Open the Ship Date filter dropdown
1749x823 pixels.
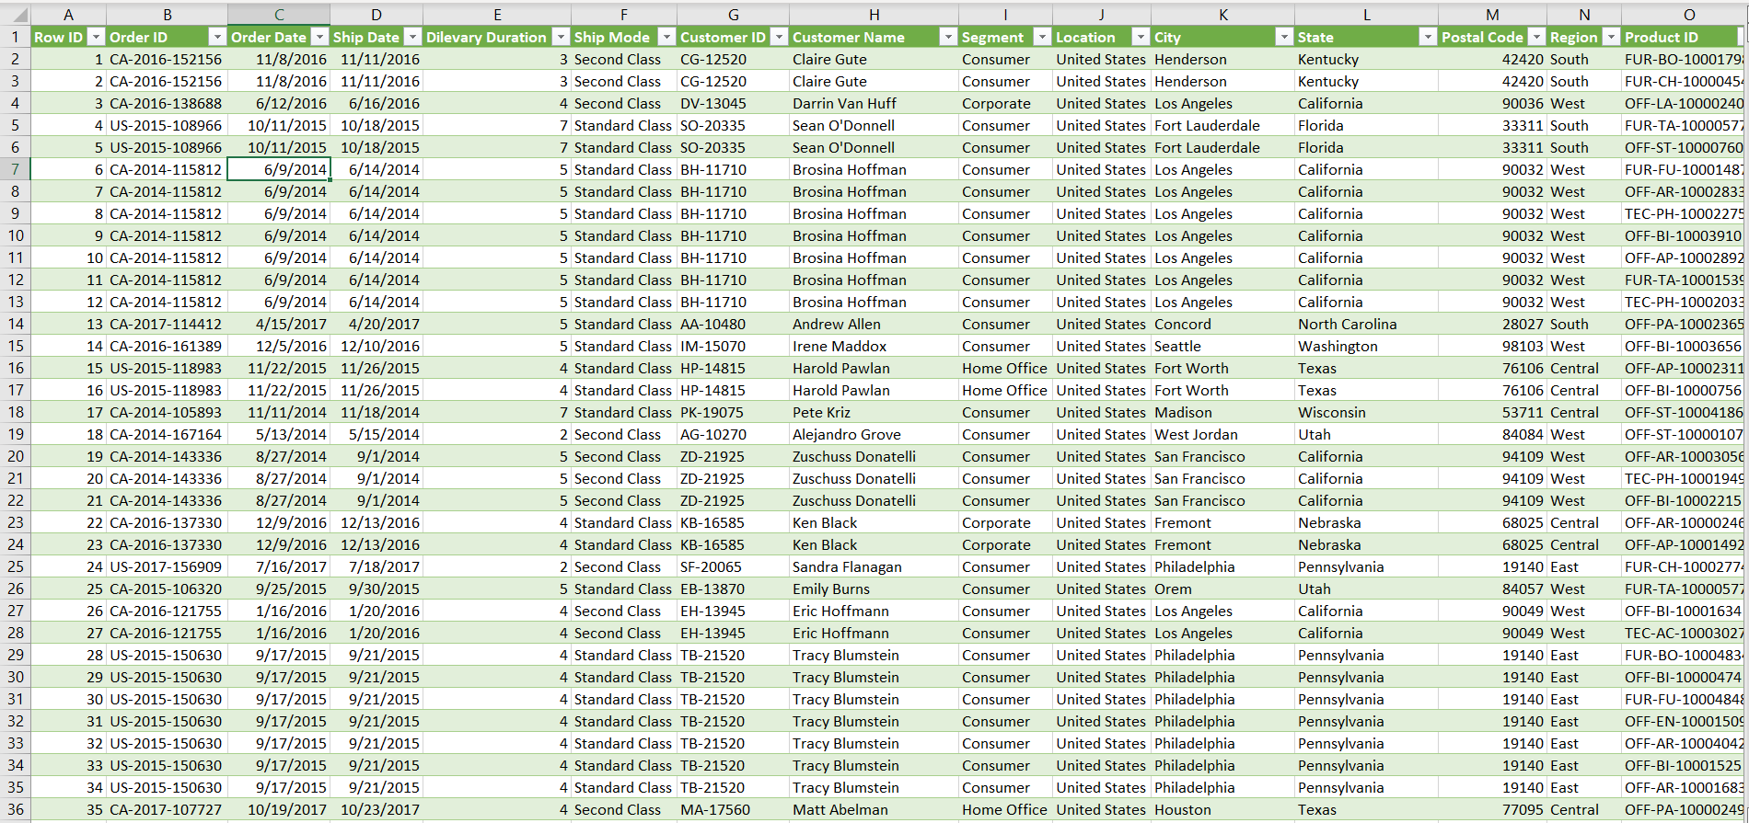click(412, 37)
